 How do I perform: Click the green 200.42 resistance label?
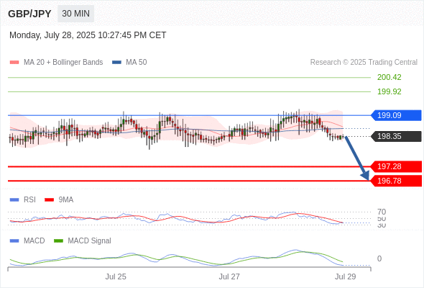(389, 77)
